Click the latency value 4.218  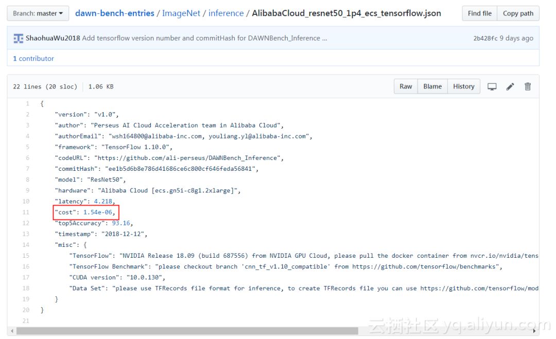103,201
